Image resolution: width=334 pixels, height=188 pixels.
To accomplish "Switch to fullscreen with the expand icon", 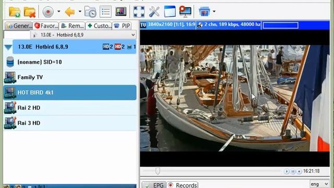I will click(139, 11).
